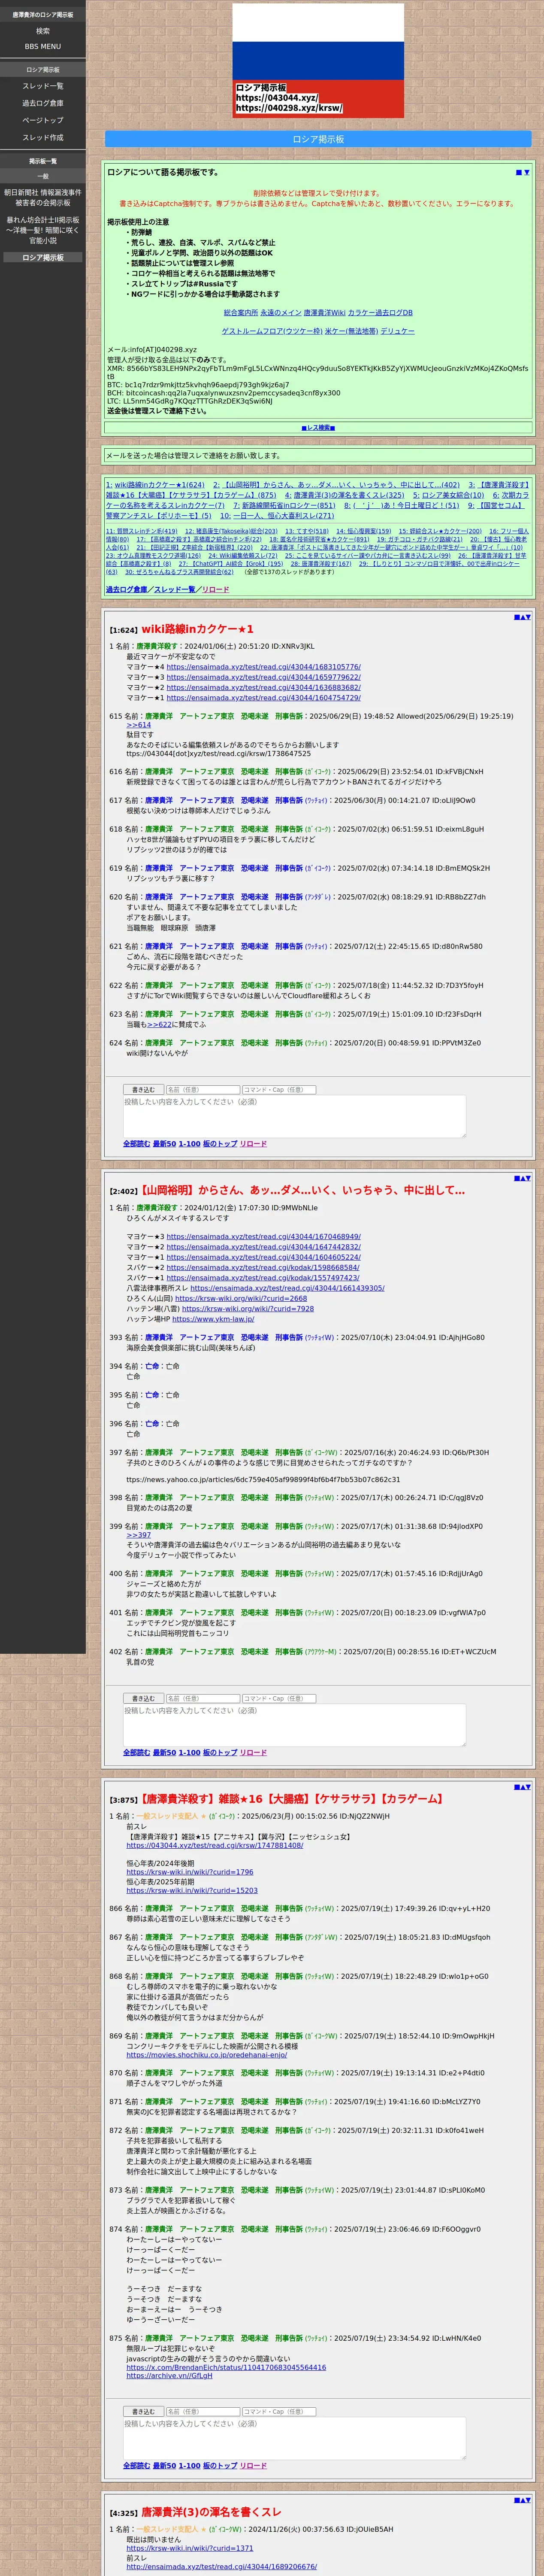Viewport: 544px width, 2576px height.
Task: Open the 米ケー(無法地帯) link
Action: pyautogui.click(x=351, y=331)
